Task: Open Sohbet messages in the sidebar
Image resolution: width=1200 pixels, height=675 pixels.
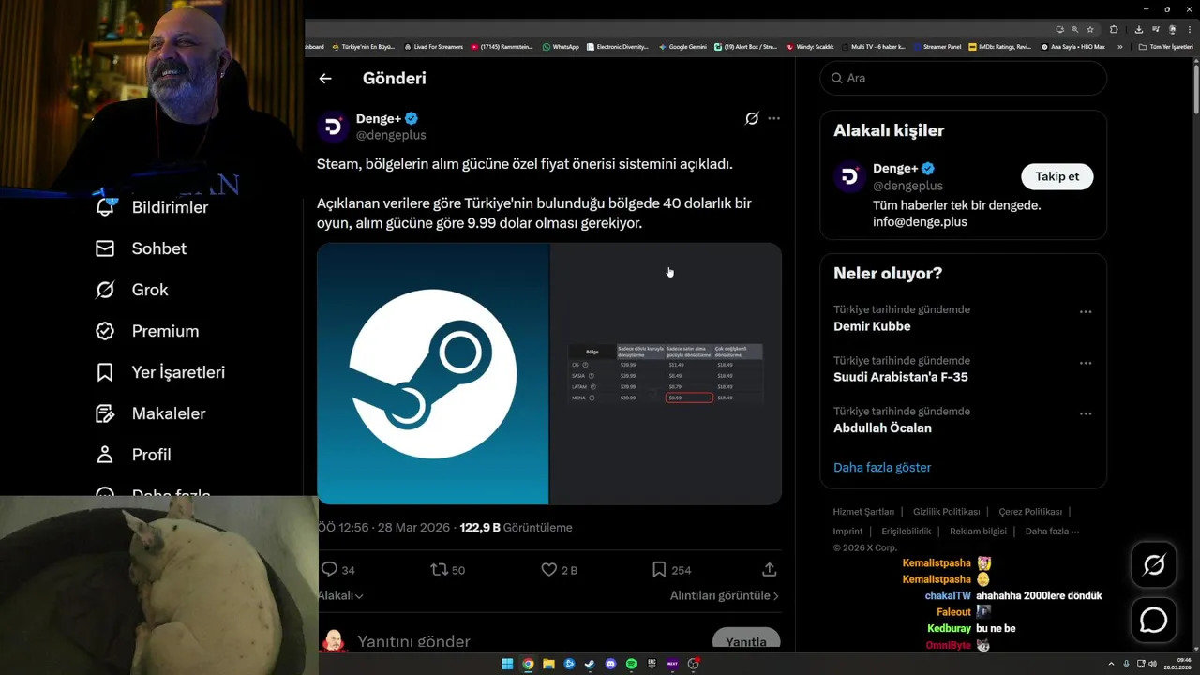Action: tap(141, 248)
